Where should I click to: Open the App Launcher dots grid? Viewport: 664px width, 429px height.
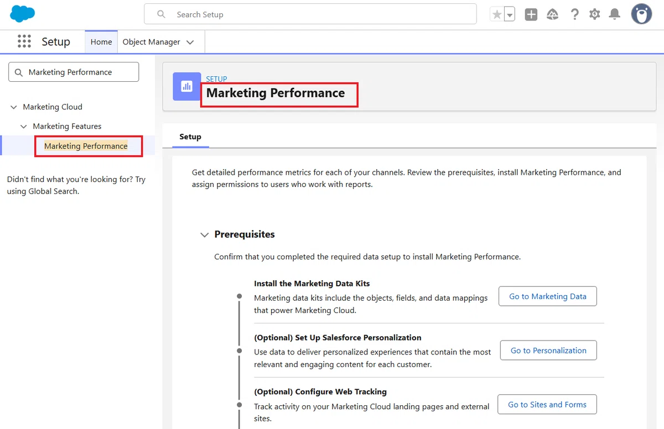(24, 41)
